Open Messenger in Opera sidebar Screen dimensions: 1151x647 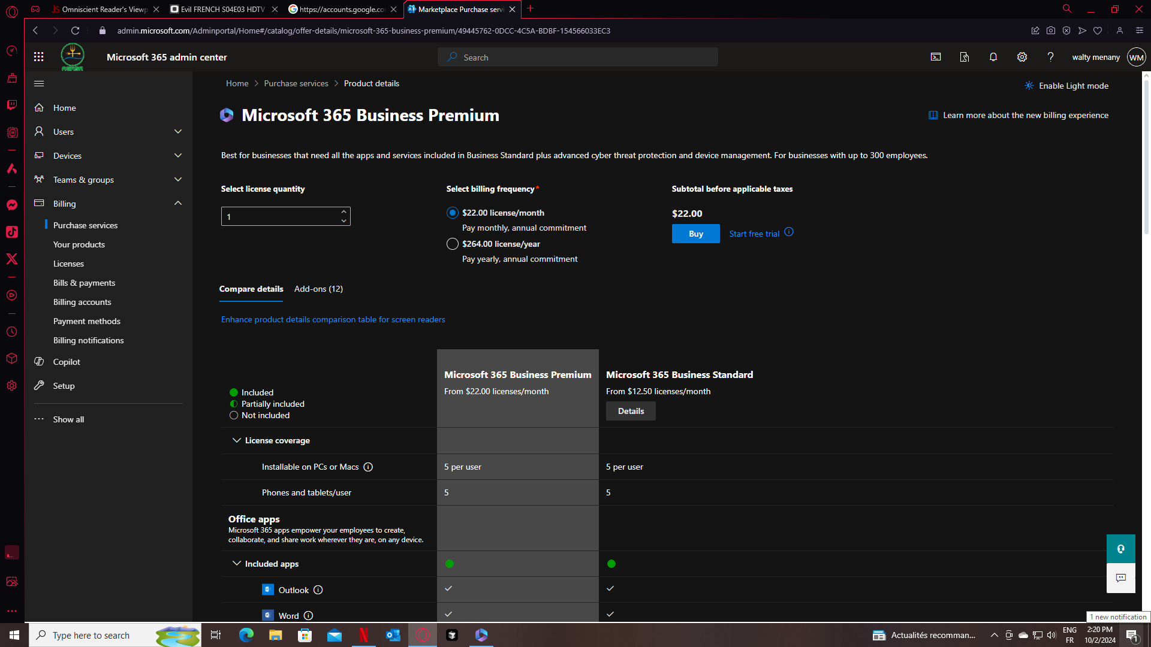tap(12, 205)
